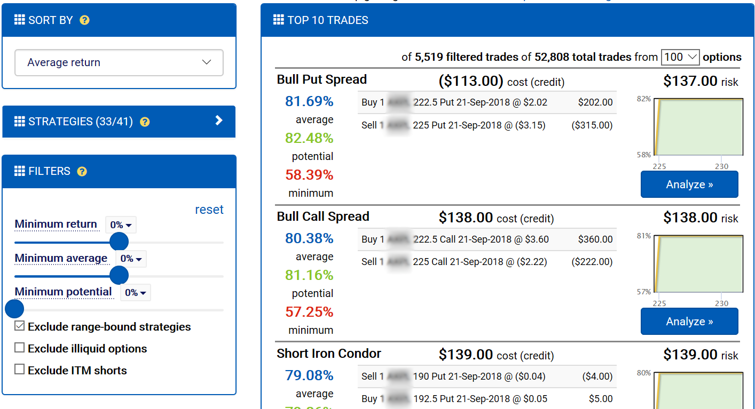The width and height of the screenshot is (755, 409).
Task: Uncheck Exclude range-bound strategies
Action: coord(20,326)
